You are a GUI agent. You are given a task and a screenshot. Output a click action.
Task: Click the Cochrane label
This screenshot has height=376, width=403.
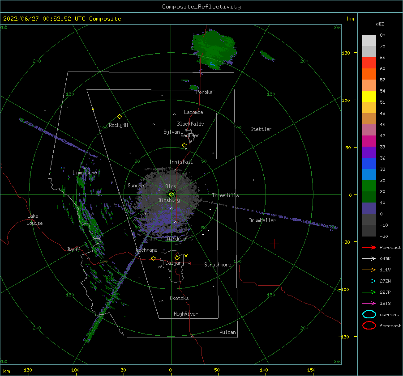(x=146, y=250)
